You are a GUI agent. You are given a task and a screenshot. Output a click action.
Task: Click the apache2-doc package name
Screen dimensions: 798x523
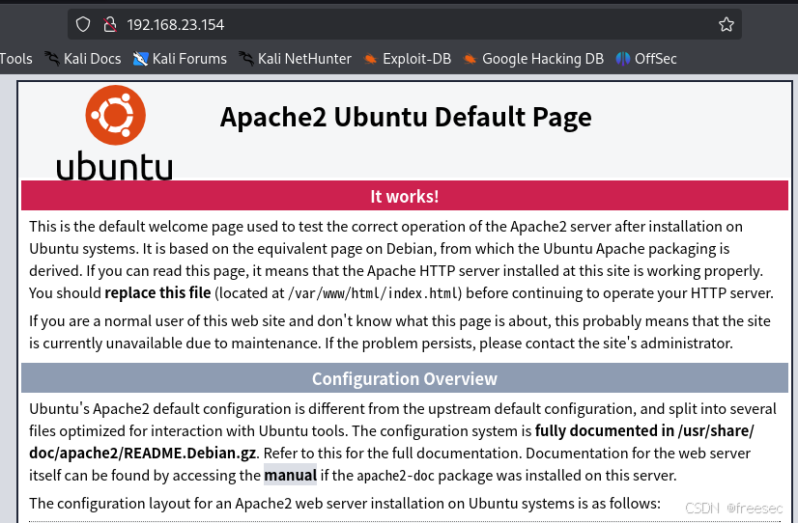(395, 476)
